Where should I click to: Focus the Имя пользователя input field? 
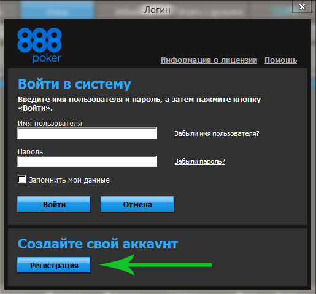pyautogui.click(x=87, y=133)
